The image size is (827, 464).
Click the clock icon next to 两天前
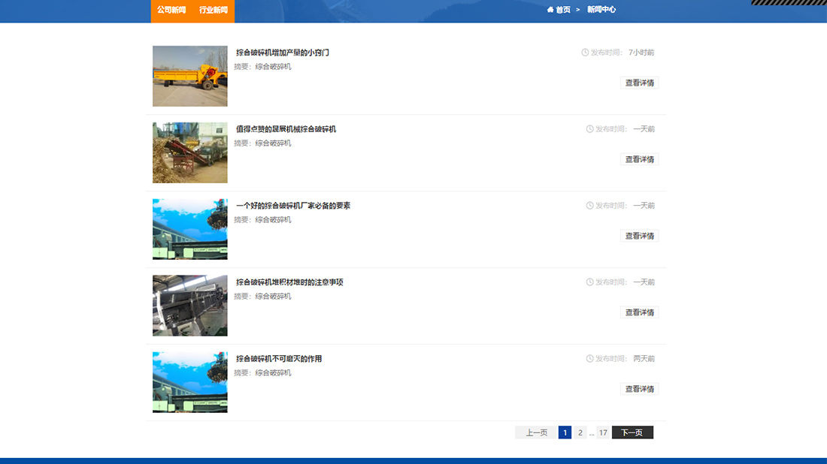click(589, 359)
